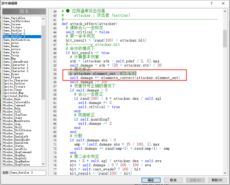
Task: Click the script name input field
Action: (x=28, y=173)
